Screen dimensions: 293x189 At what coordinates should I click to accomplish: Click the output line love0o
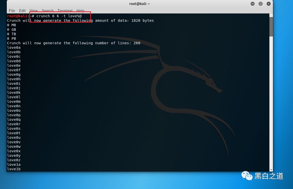(x=14, y=110)
